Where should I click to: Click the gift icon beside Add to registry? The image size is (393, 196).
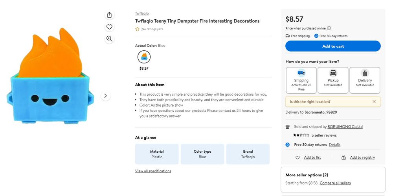point(343,157)
